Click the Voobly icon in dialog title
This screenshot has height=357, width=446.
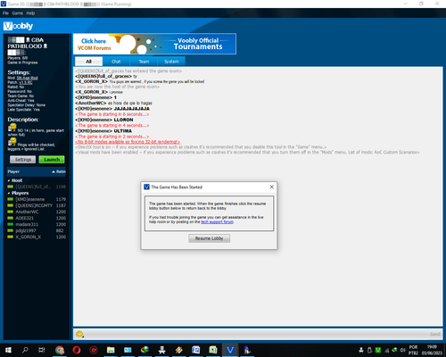[146, 187]
